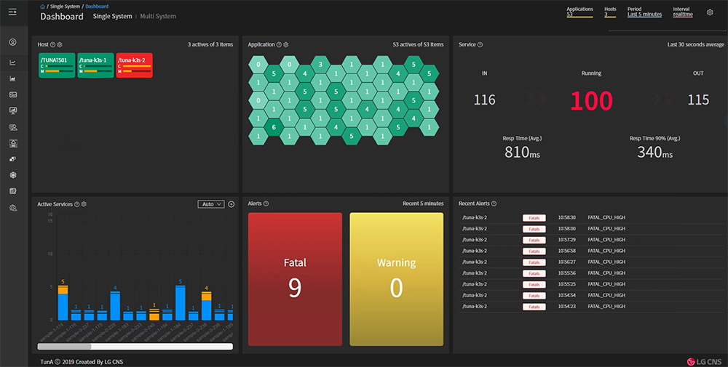The height and width of the screenshot is (367, 728).
Task: Open the Host panel settings gear
Action: 60,45
